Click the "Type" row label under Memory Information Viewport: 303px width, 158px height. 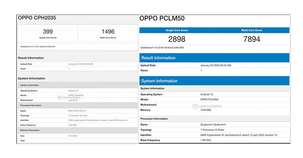pos(23,141)
